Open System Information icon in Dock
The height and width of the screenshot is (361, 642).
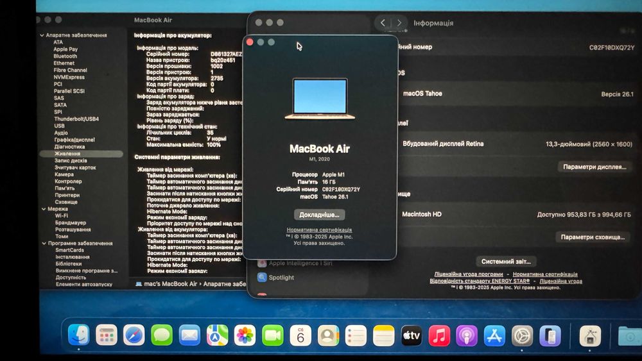point(590,335)
